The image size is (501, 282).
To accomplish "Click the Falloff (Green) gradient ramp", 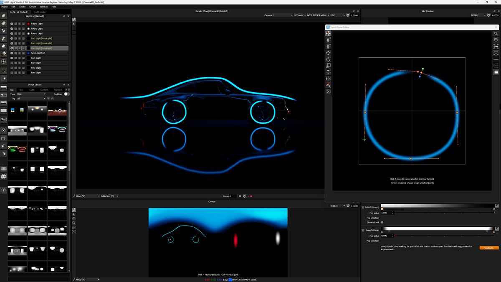I will [437, 206].
